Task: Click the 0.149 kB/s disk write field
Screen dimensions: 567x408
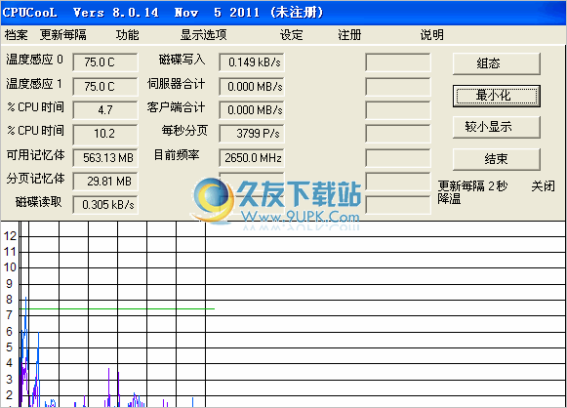Action: tap(252, 62)
